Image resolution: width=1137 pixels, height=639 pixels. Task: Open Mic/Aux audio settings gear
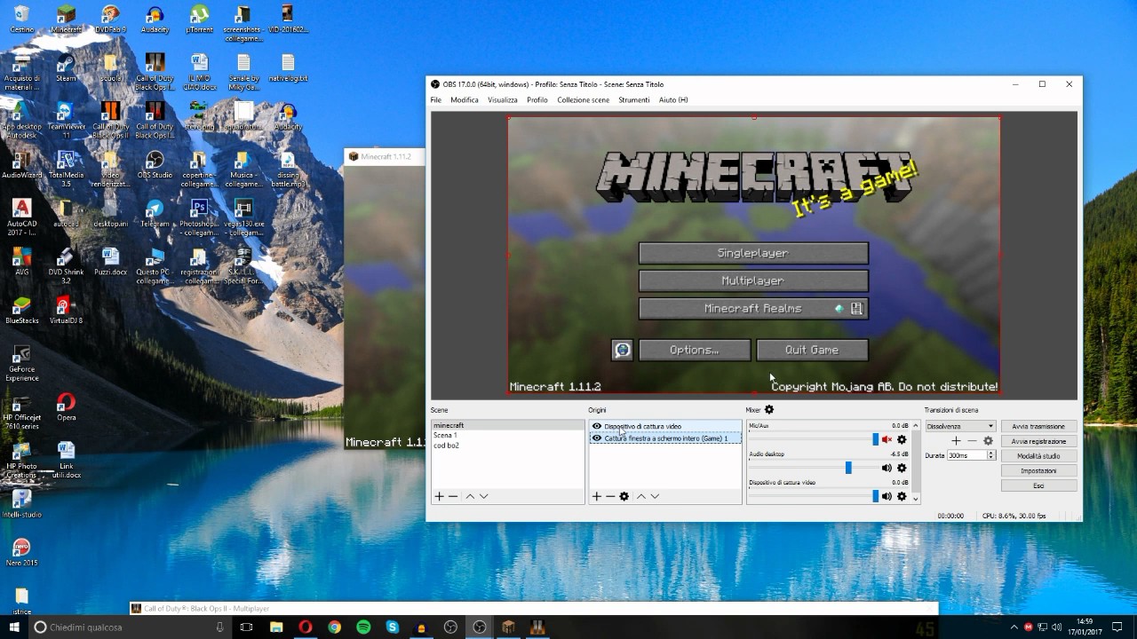(x=902, y=439)
